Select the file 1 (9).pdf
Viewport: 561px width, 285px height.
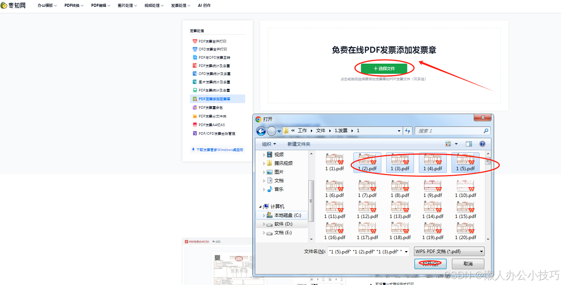point(433,189)
